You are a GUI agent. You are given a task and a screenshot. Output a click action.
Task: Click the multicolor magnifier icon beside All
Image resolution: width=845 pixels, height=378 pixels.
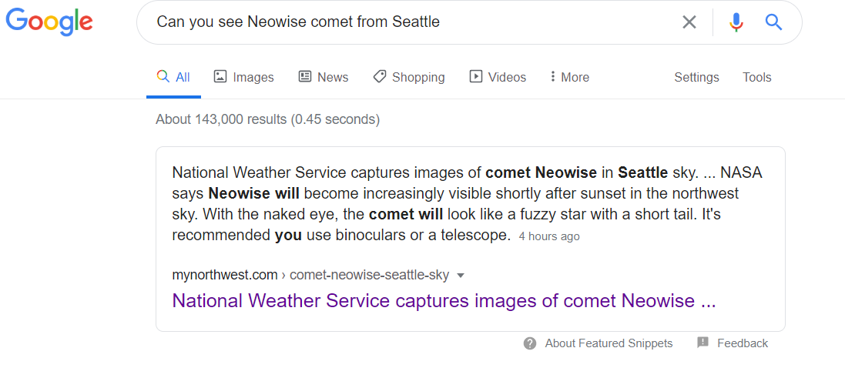click(163, 76)
